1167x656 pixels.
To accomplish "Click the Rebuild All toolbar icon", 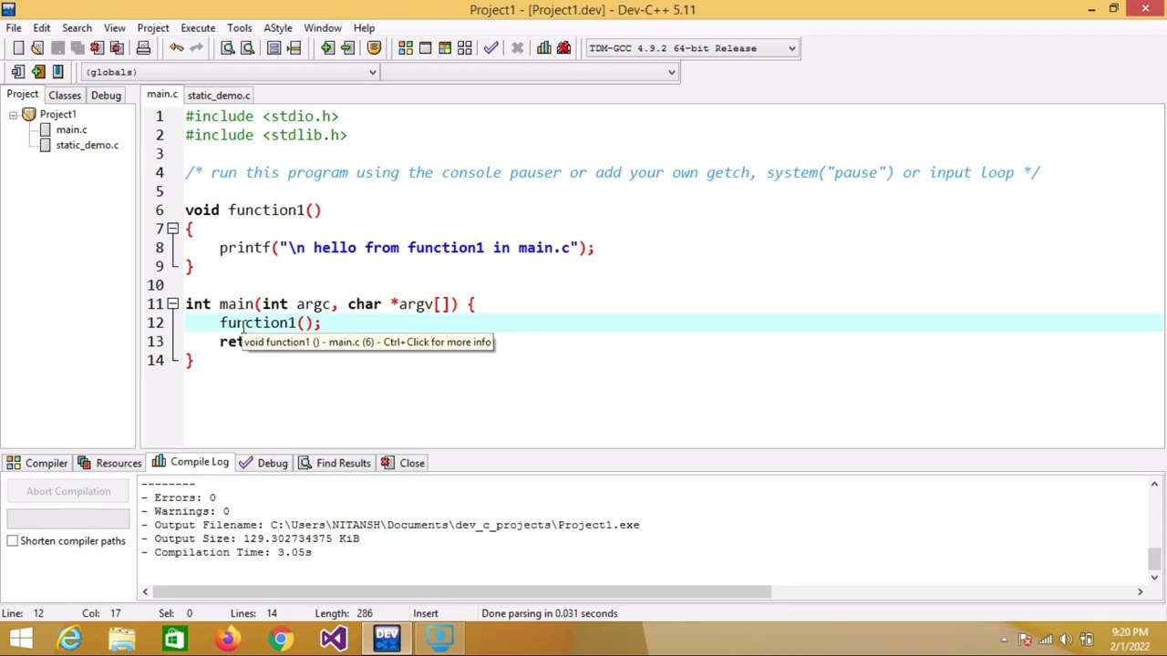I will click(465, 47).
